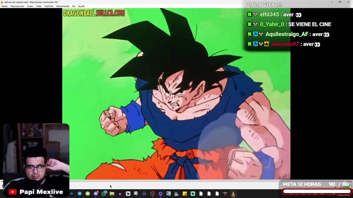This screenshot has width=353, height=198.
Task: Open the Subtítulo menu
Action: coord(49,6)
